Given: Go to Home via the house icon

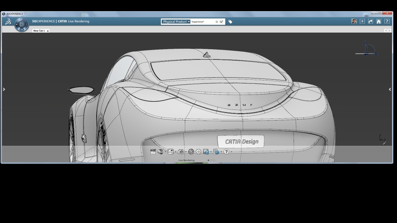Looking at the screenshot, I should 378,21.
